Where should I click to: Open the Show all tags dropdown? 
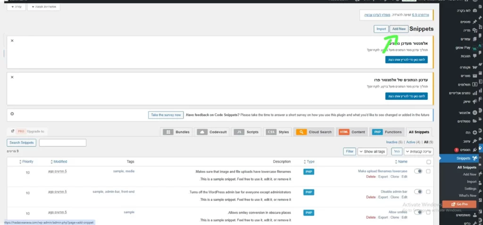372,152
